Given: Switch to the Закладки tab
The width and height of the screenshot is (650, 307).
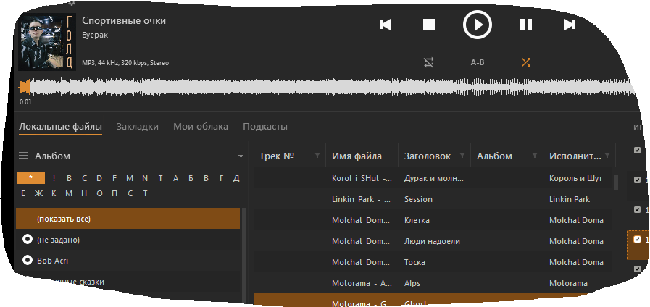Looking at the screenshot, I should click(137, 127).
